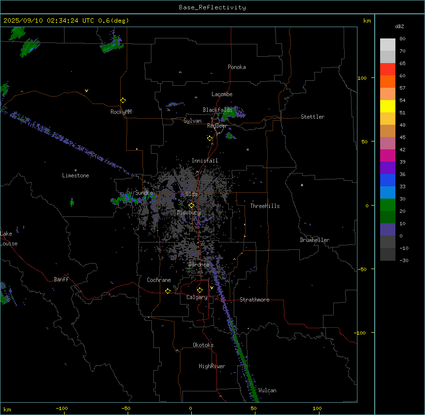Select the yellow diamond marker below Cochrane
425x415 pixels.
[x=168, y=291]
